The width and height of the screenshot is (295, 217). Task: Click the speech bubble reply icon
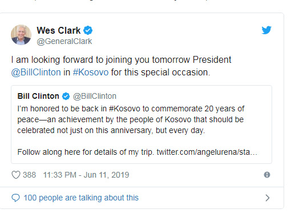click(x=15, y=198)
